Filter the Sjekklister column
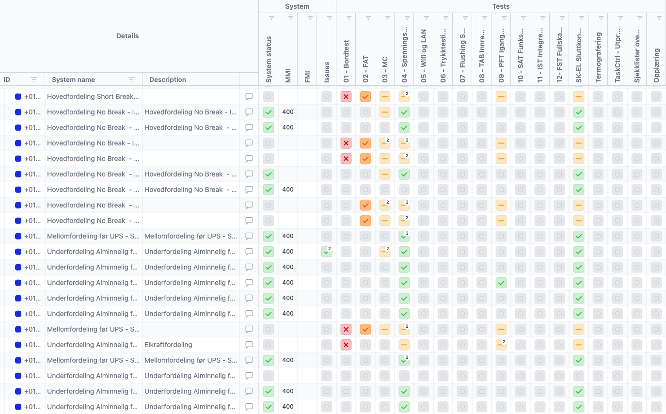 [x=640, y=18]
